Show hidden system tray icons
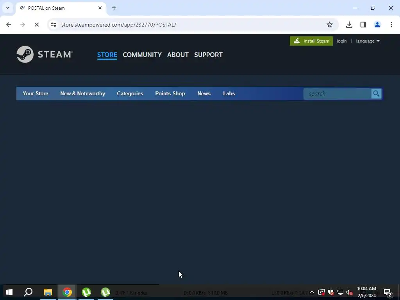 coord(312,292)
